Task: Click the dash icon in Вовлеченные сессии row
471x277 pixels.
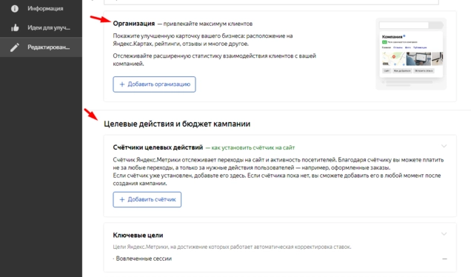Action: (444, 258)
